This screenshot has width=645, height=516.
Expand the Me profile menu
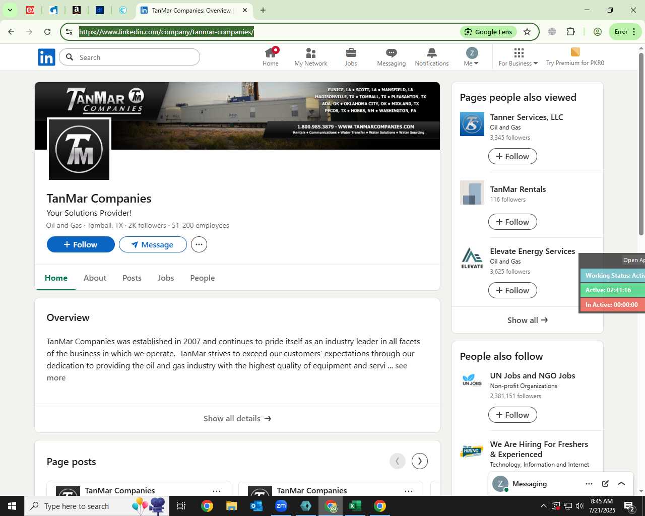pos(471,57)
